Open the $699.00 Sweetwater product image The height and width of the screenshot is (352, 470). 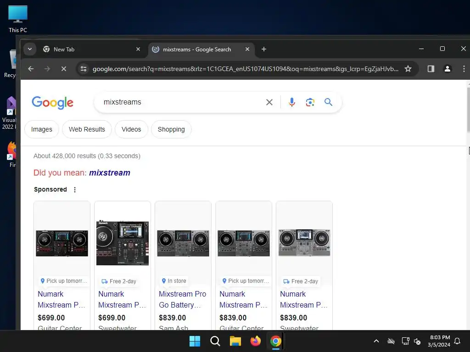click(123, 243)
